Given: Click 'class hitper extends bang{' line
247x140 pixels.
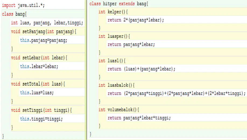Looking at the screenshot, I should [x=119, y=3].
